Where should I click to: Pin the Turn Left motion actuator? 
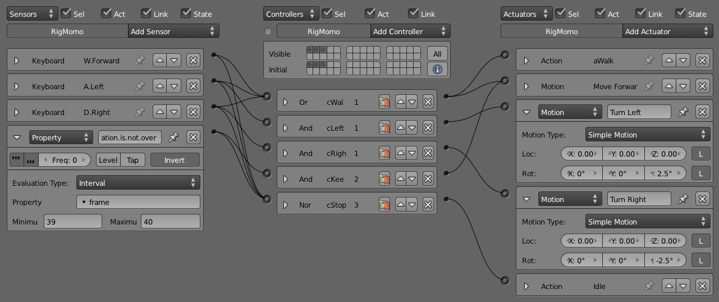(x=683, y=112)
